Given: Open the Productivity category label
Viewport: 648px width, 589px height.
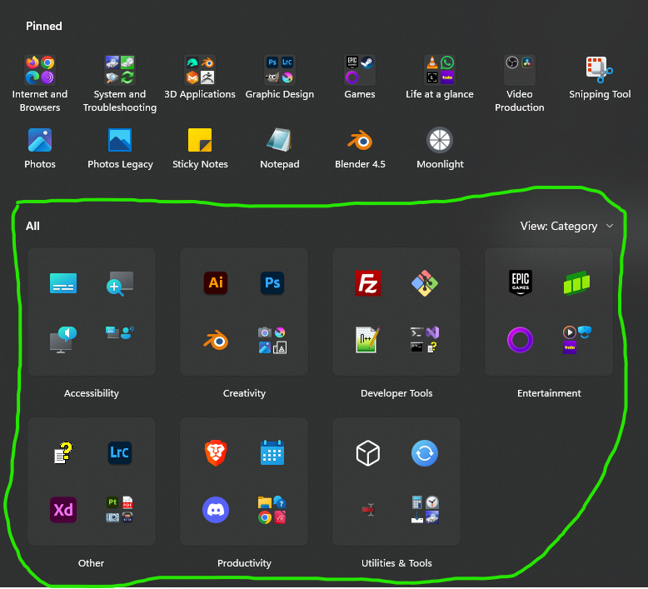Looking at the screenshot, I should click(244, 563).
